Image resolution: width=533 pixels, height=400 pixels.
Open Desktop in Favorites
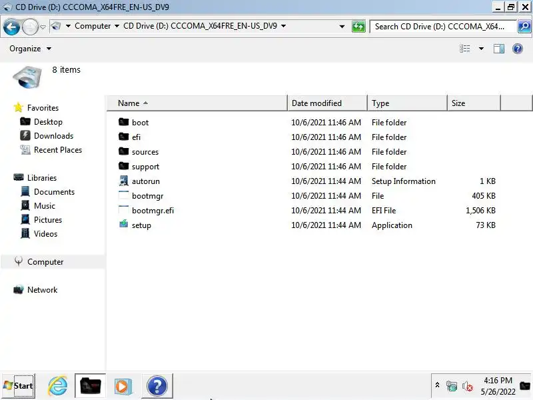coord(42,122)
